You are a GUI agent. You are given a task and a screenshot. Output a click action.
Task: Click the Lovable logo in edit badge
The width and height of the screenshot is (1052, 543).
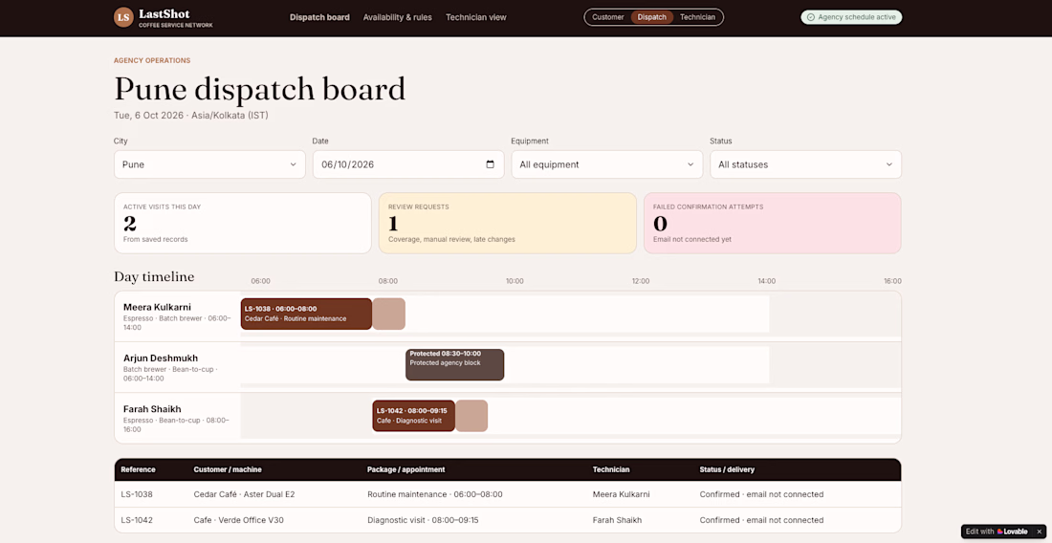(x=1013, y=532)
